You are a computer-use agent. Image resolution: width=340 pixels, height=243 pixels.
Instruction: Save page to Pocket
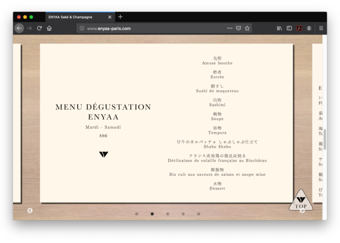tap(238, 28)
